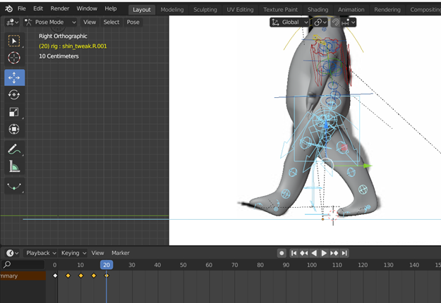Screen dimensions: 441x303
Task: Select the Select Box tool
Action: tap(14, 41)
